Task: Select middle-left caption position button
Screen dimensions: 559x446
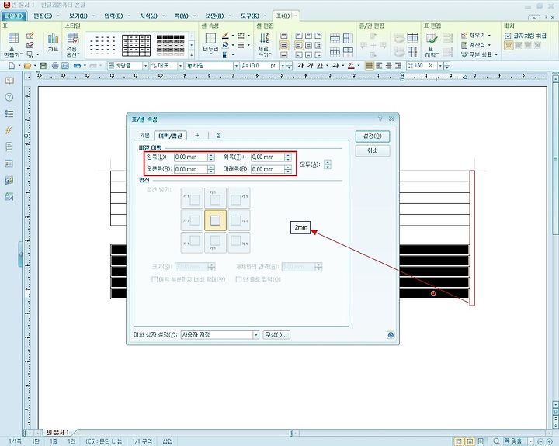Action: coord(192,220)
